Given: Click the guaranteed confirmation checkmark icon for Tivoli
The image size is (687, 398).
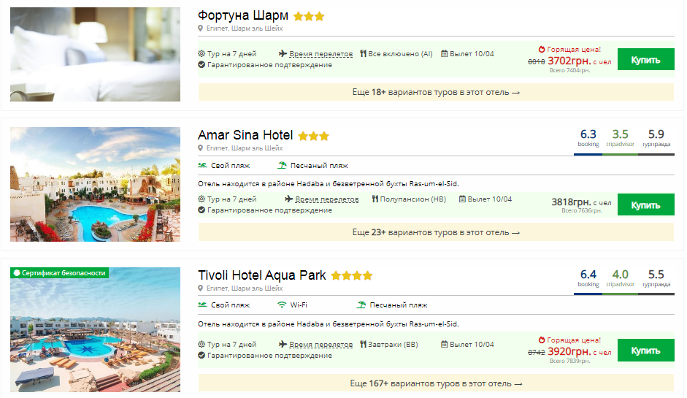Looking at the screenshot, I should point(202,356).
